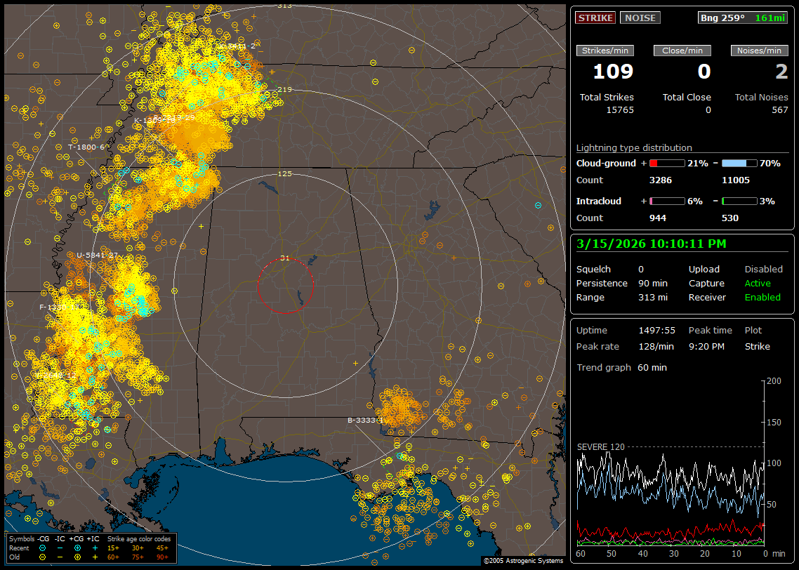Screen dimensions: 799x570
Task: Click the 90+ strike age color code
Action: pos(161,556)
